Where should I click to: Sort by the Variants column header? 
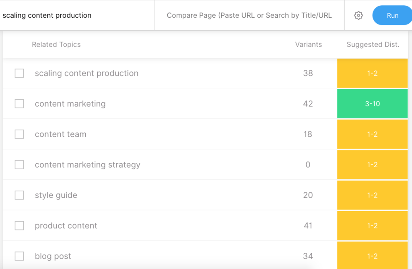(x=308, y=45)
